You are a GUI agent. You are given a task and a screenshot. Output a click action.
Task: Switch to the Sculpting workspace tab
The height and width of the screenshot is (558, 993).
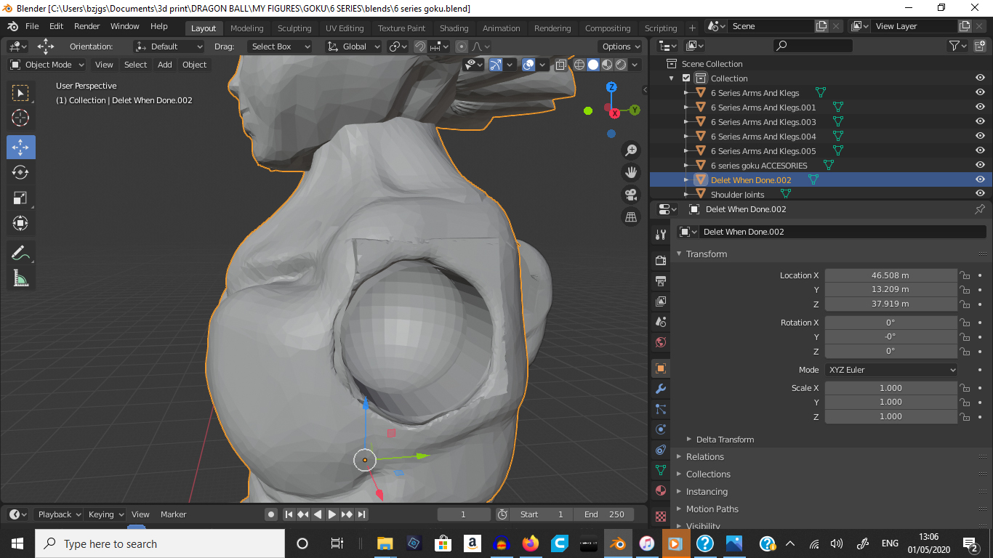(x=294, y=28)
